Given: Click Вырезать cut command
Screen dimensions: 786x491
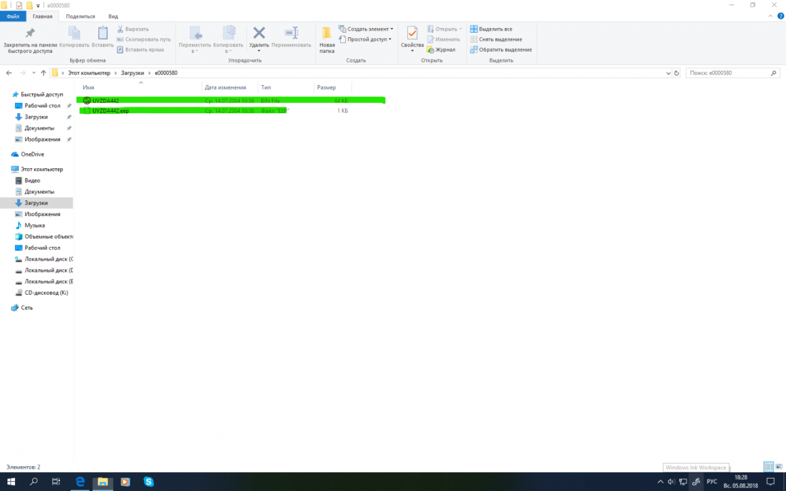Looking at the screenshot, I should [133, 29].
